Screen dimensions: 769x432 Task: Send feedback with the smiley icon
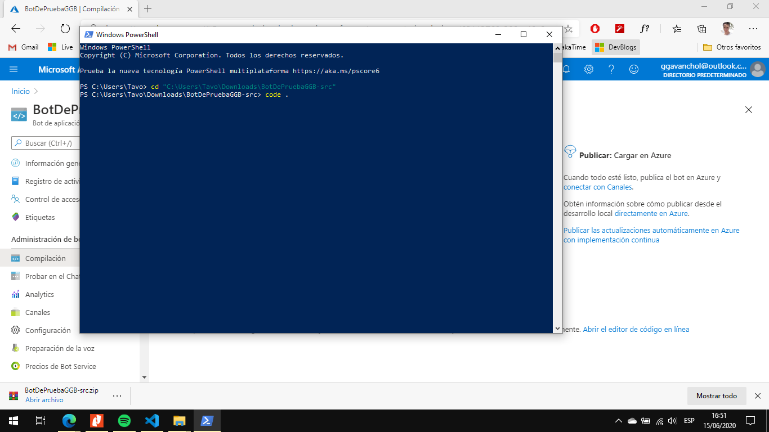(634, 69)
